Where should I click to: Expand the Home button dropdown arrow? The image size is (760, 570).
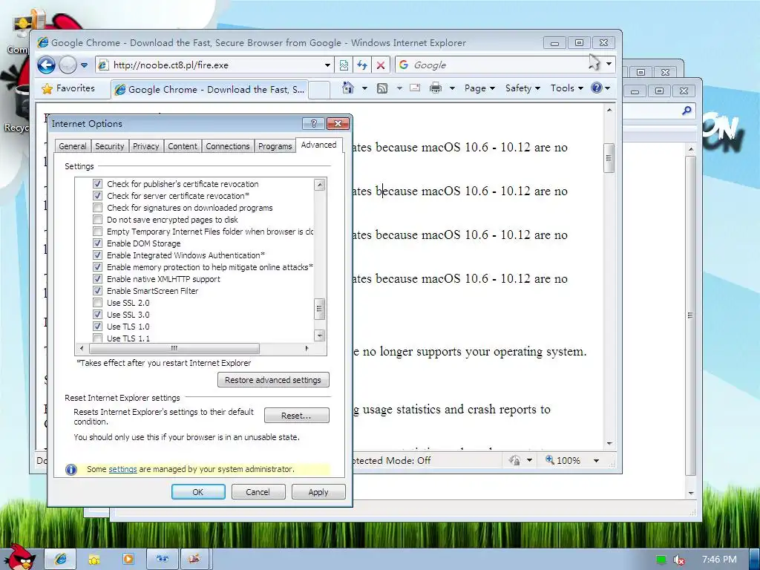(364, 88)
